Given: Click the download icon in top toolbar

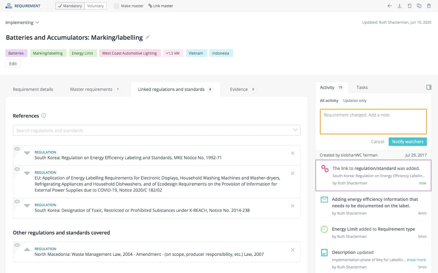Looking at the screenshot, I should [399, 6].
